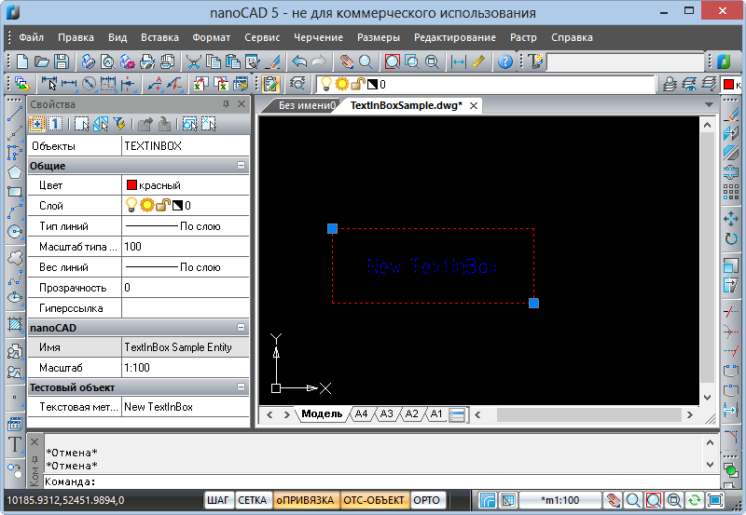Click the Cut scissors icon
746x515 pixels.
[193, 61]
